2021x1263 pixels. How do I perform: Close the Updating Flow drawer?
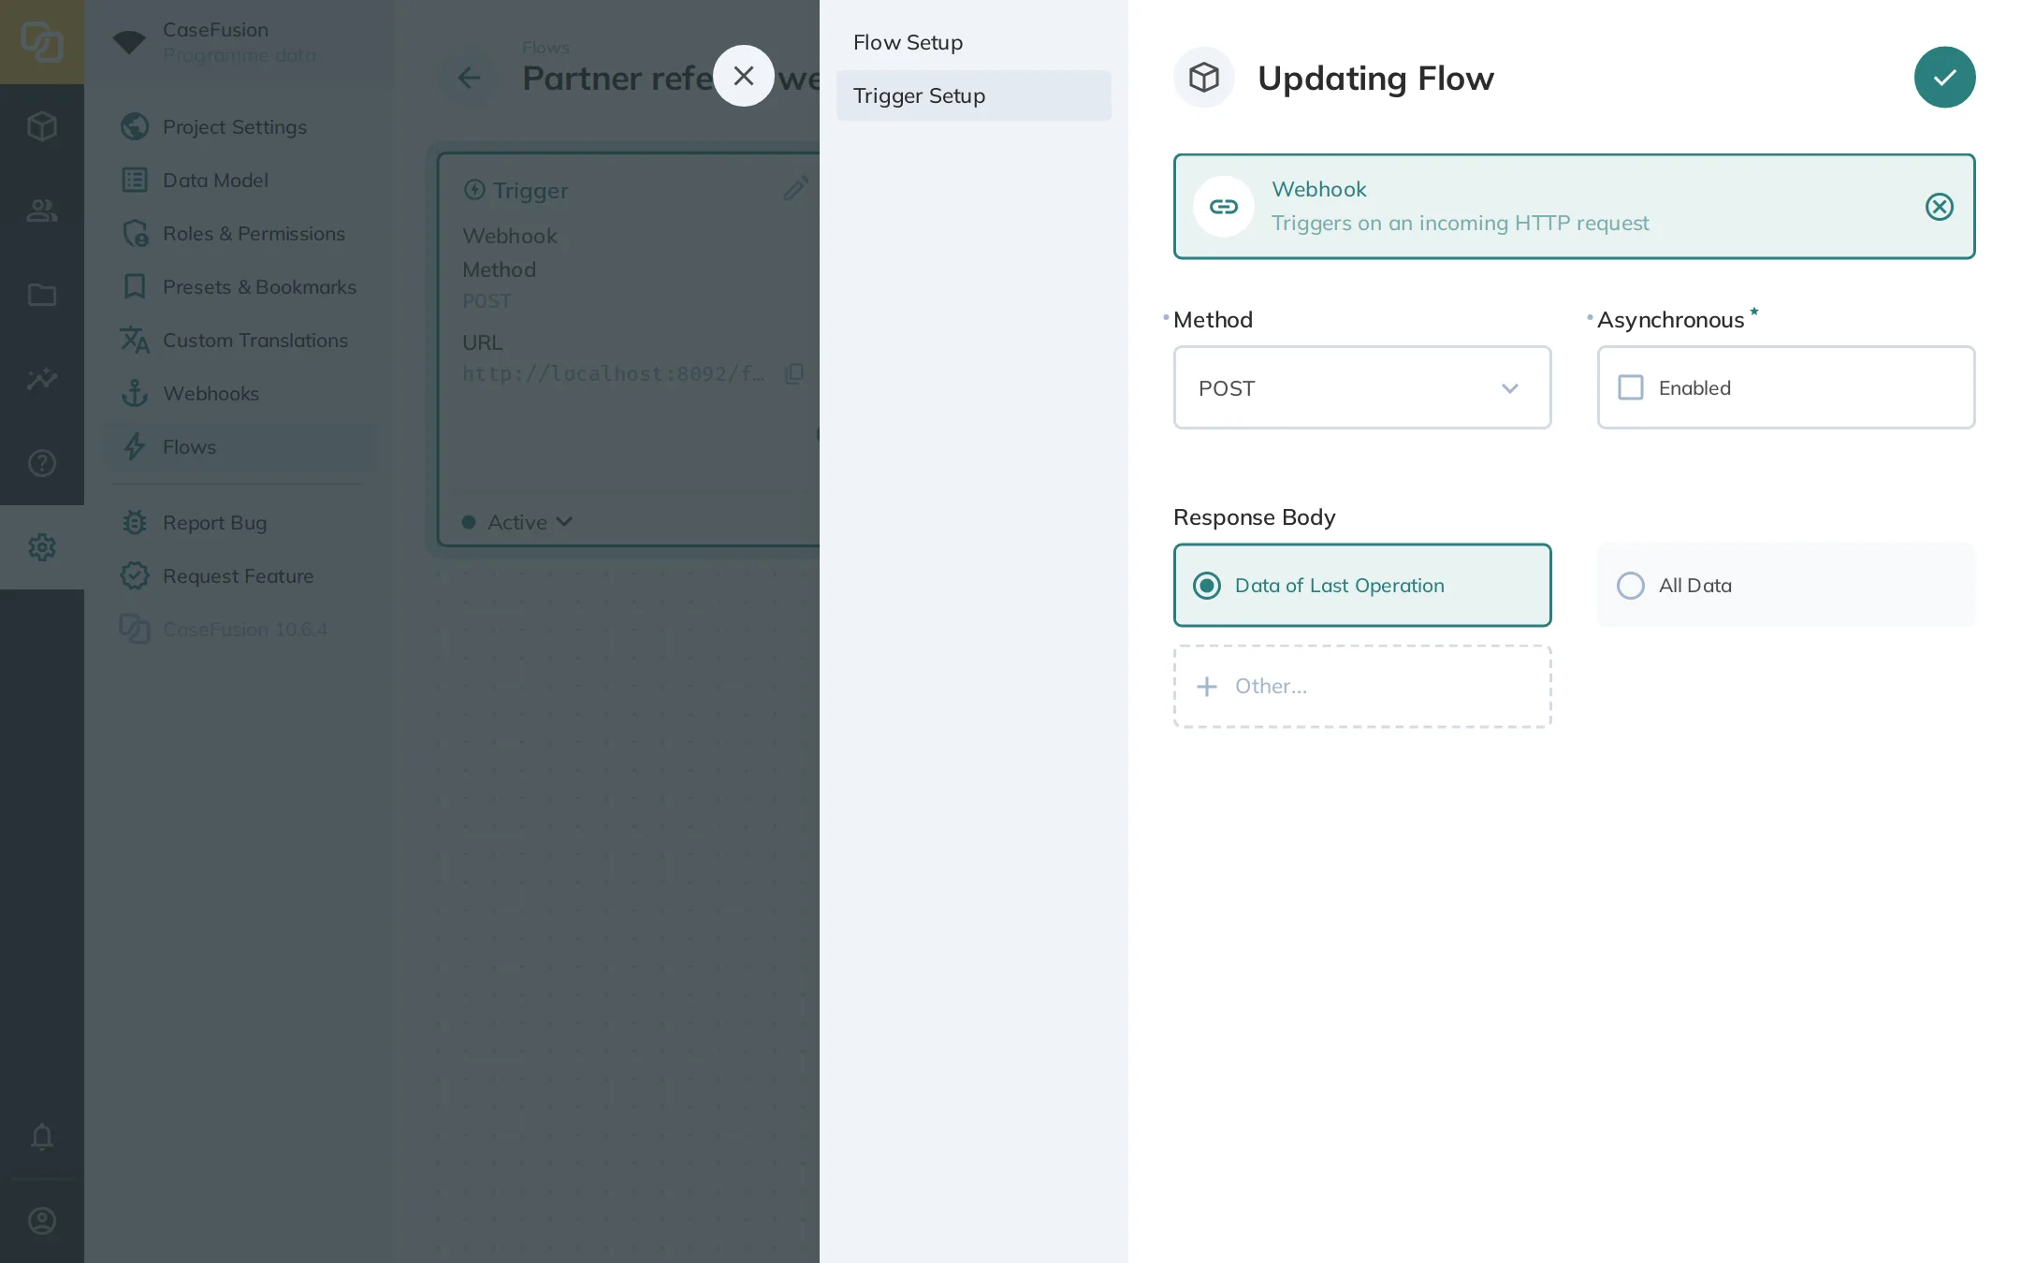tap(744, 76)
